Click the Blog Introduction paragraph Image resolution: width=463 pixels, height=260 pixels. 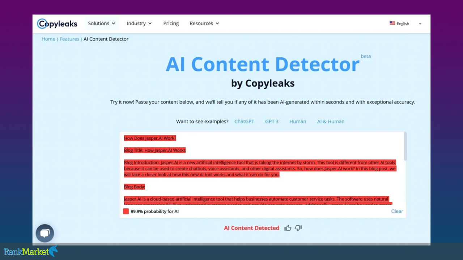coord(260,169)
